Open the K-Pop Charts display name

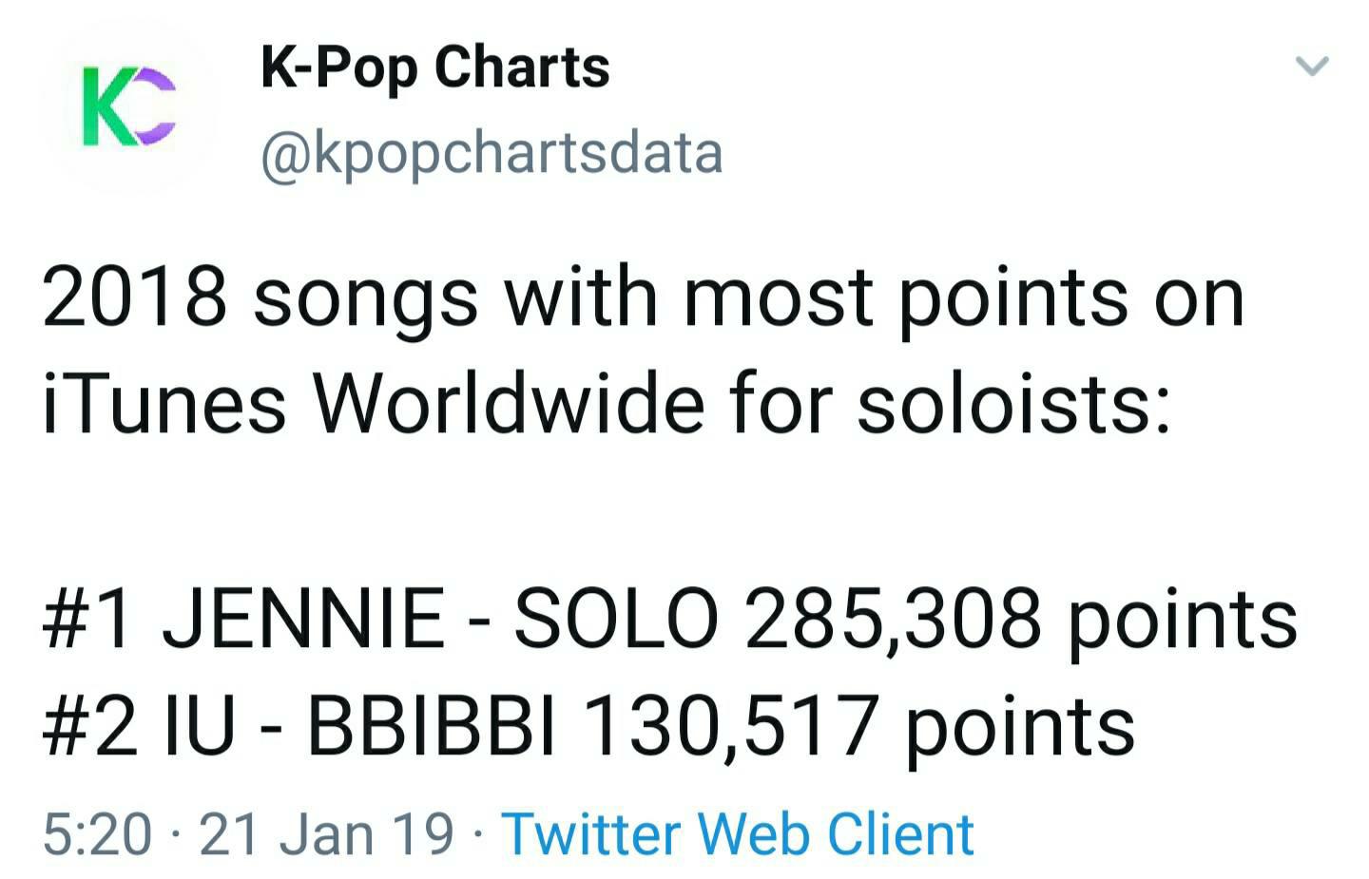tap(435, 68)
